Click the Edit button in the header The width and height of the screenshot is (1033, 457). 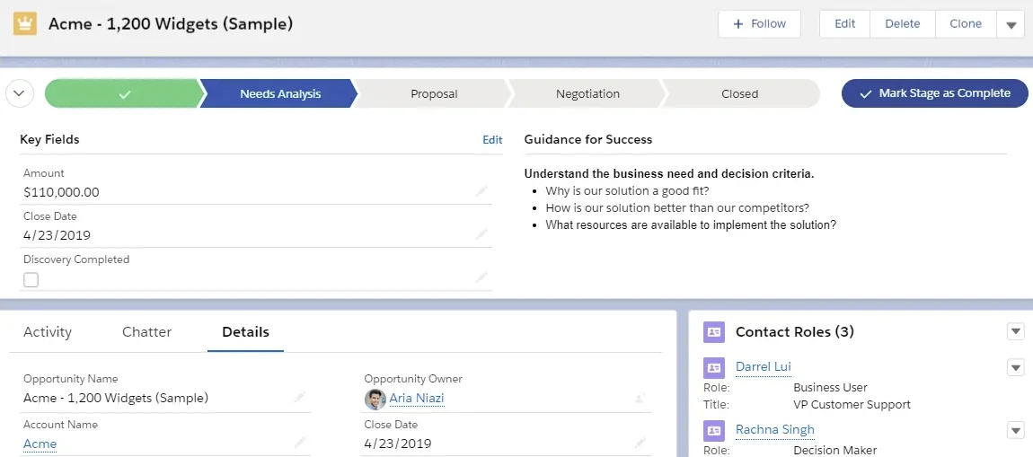(x=844, y=23)
